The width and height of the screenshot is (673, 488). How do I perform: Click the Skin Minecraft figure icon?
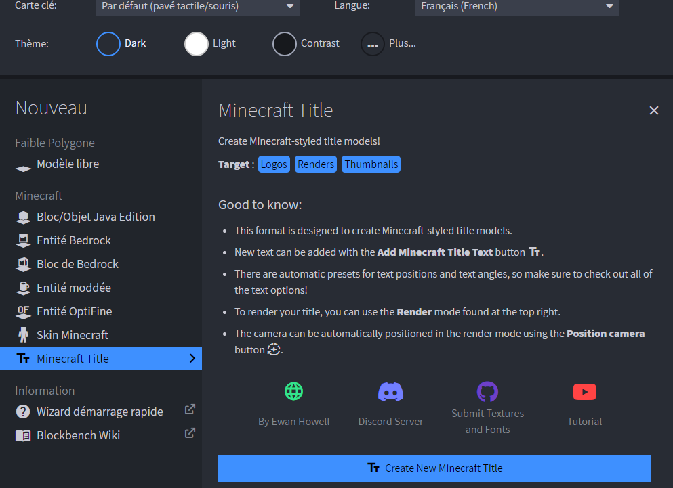(23, 335)
